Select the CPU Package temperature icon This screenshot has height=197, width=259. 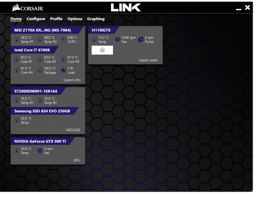(40, 70)
